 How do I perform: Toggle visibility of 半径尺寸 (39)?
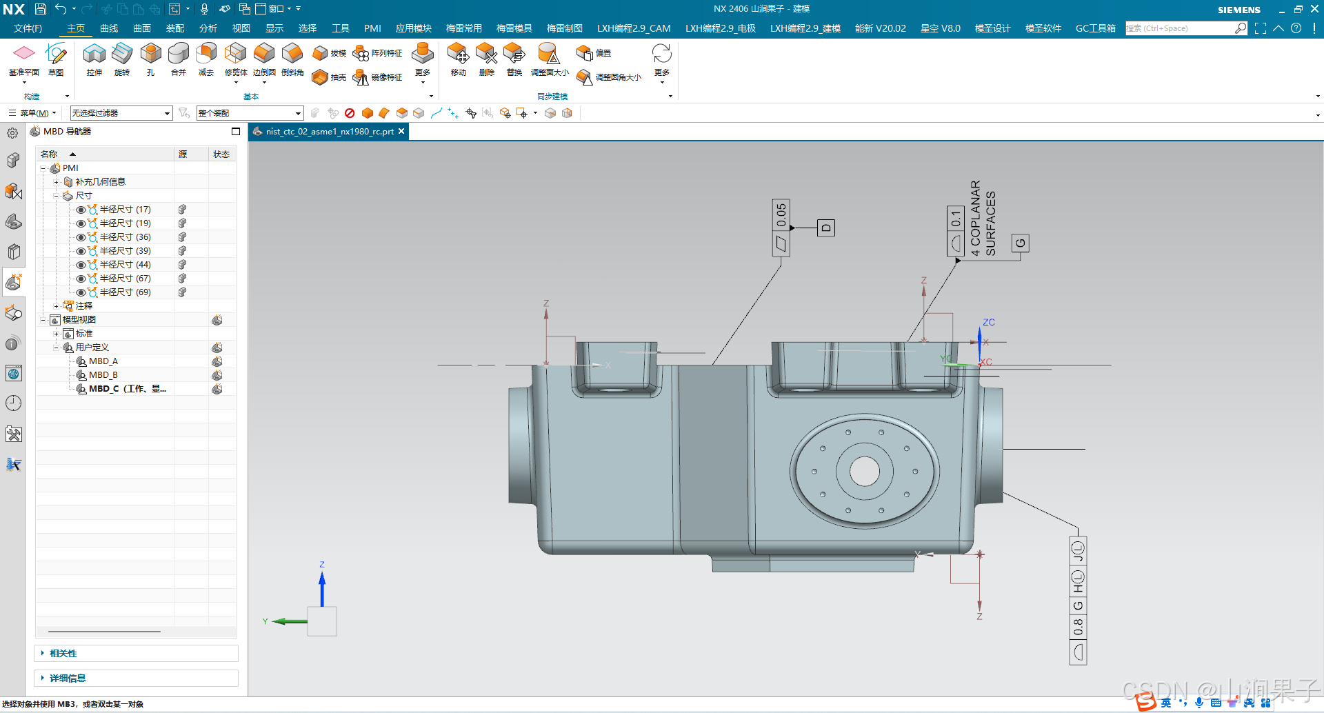pos(81,251)
